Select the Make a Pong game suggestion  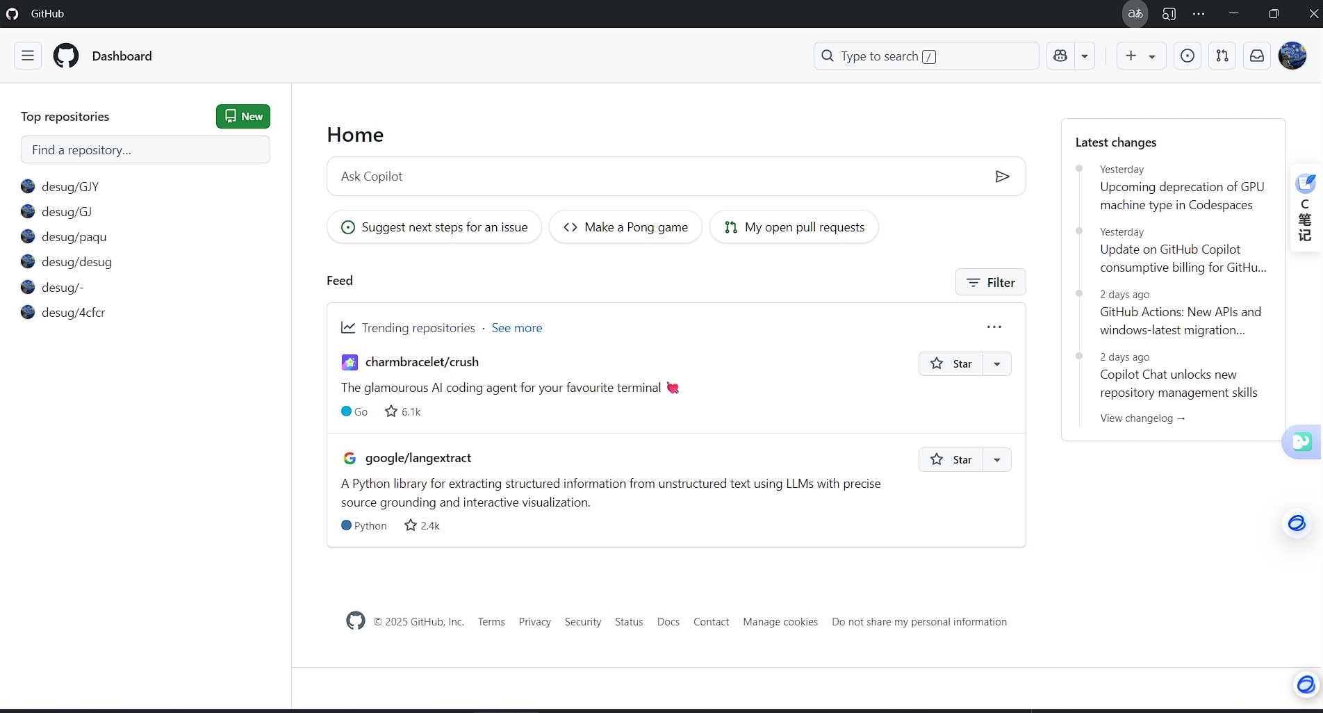point(625,227)
